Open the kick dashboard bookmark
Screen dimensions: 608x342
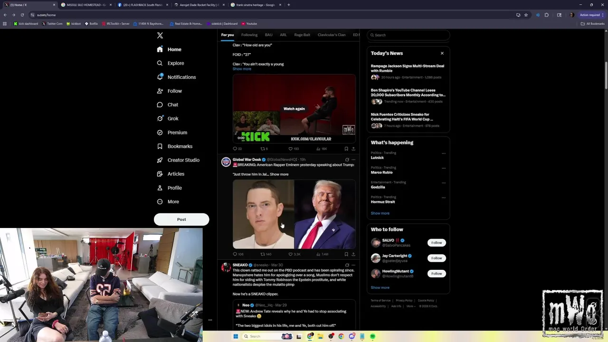[26, 24]
